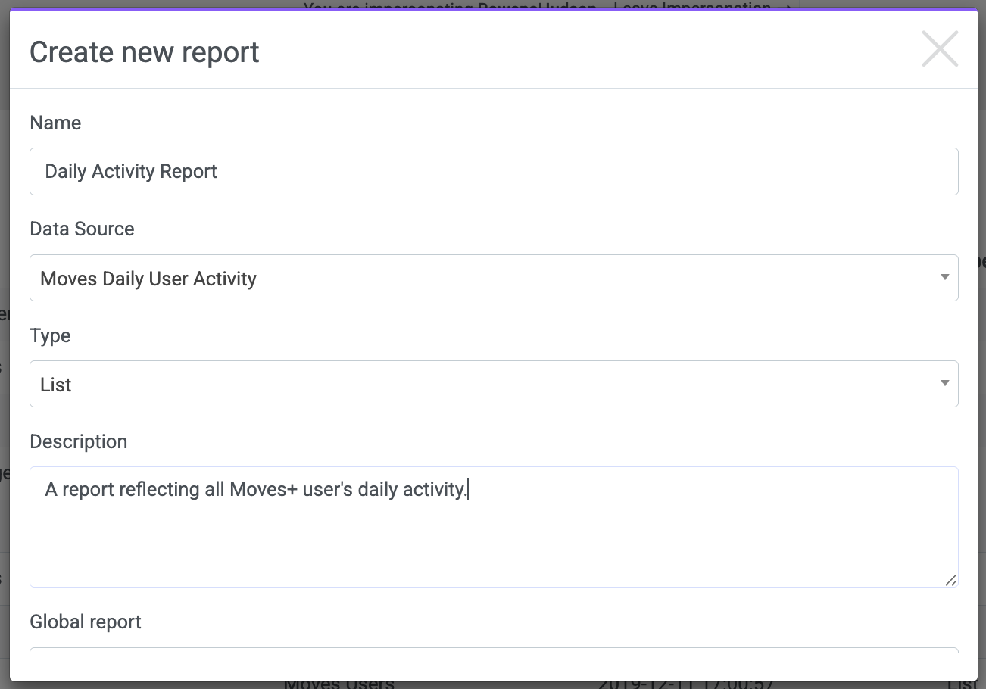986x689 pixels.
Task: Close the Create new report dialog
Action: (940, 49)
